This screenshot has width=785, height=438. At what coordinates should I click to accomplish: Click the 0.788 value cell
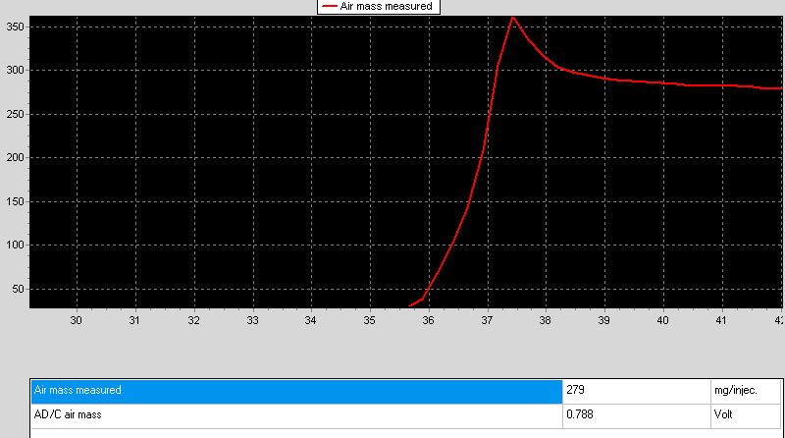click(x=636, y=413)
